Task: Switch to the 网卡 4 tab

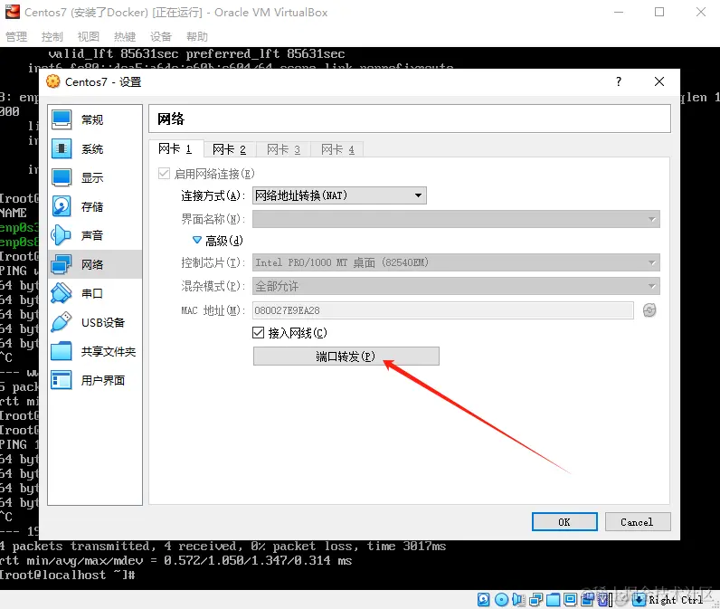Action: coord(337,149)
